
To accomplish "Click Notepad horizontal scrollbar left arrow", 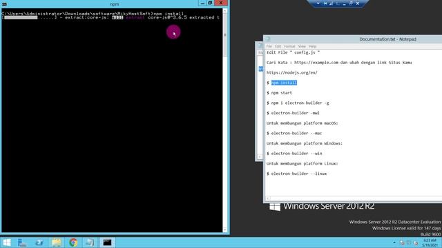I will click(x=268, y=198).
